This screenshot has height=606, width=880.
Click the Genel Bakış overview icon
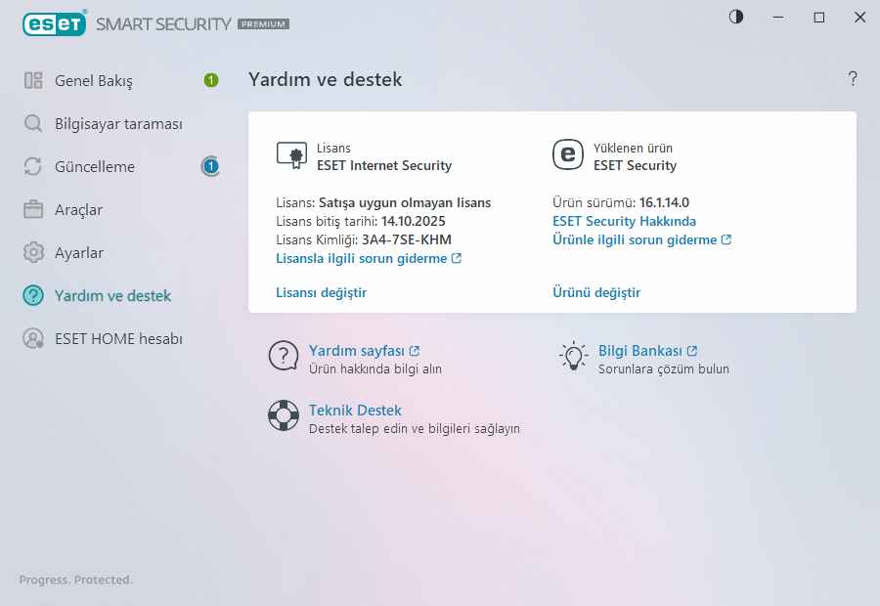click(x=33, y=81)
